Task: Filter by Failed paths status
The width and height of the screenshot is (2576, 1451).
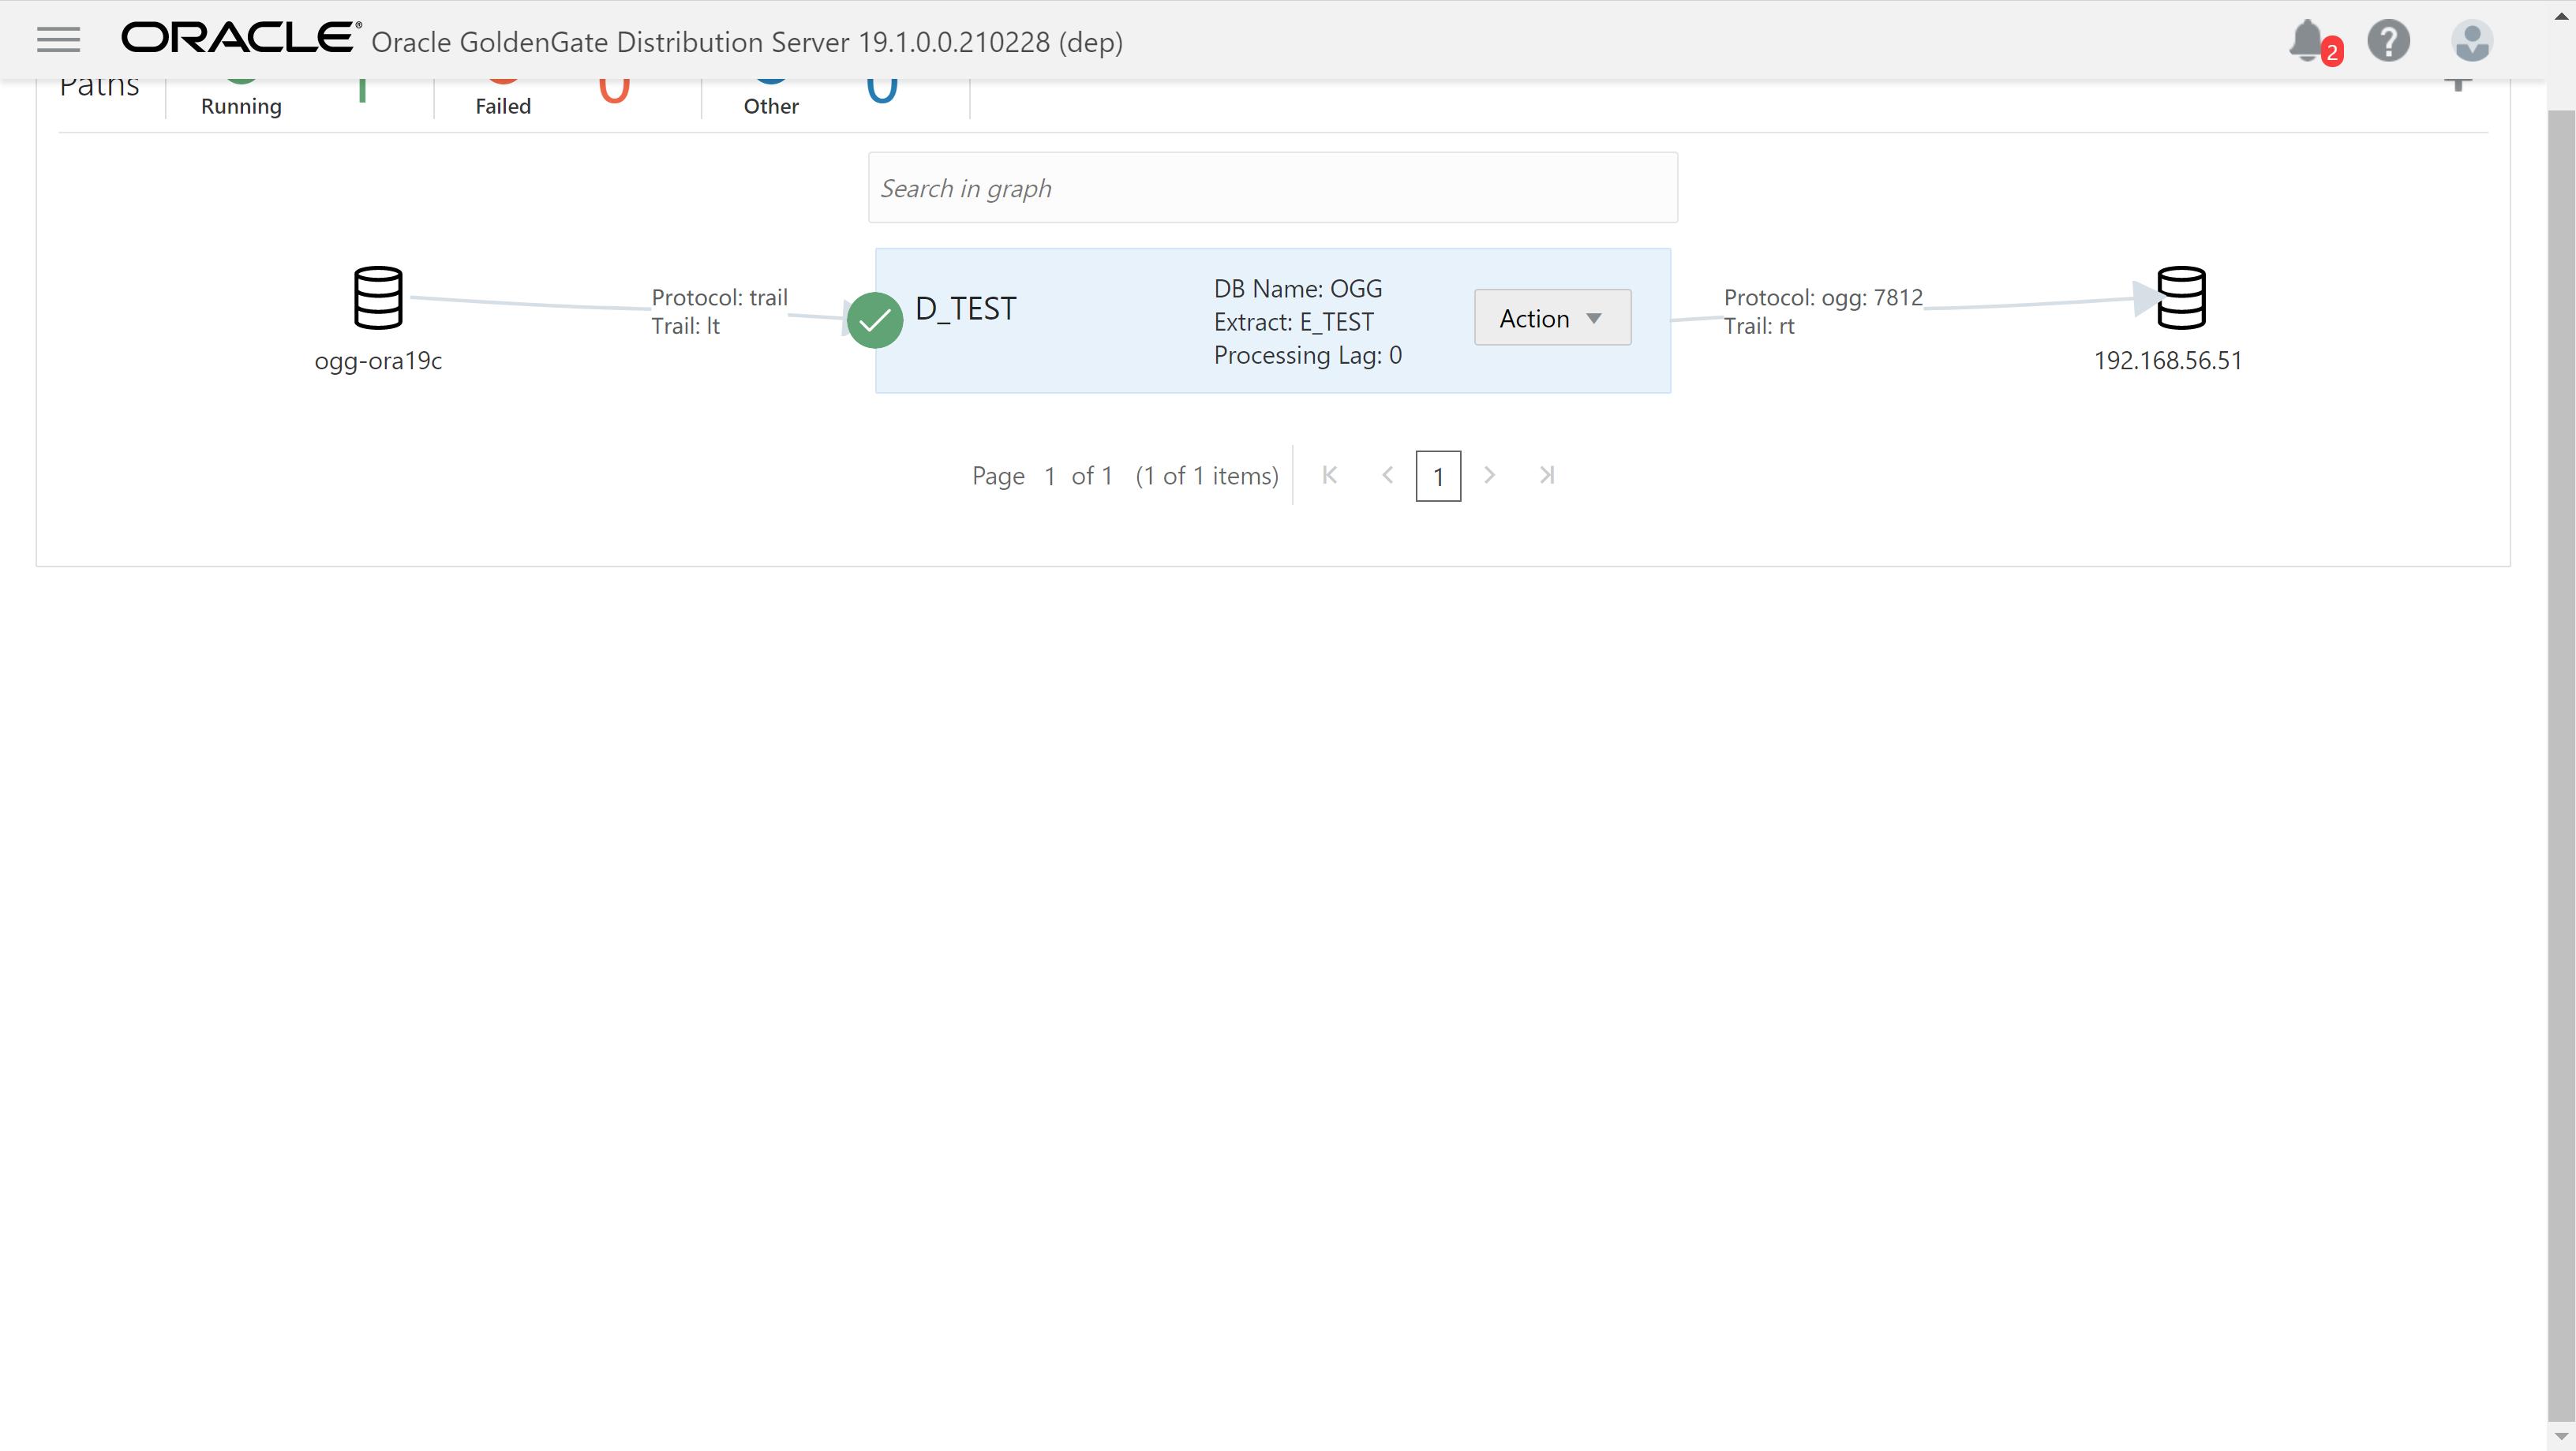Action: pos(503,105)
